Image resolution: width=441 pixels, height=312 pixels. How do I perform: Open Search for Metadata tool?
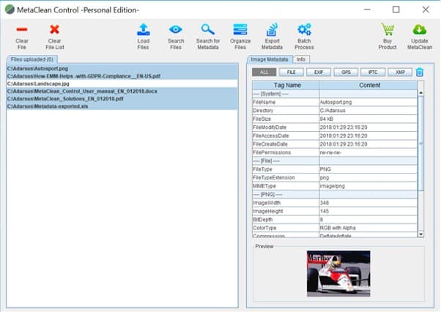click(x=207, y=29)
